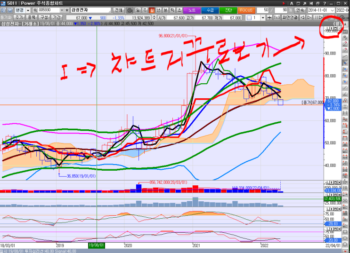
Task: Click the 전체 button
Action: (x=119, y=10)
